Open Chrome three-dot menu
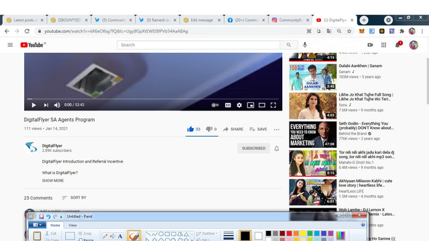 pyautogui.click(x=422, y=31)
